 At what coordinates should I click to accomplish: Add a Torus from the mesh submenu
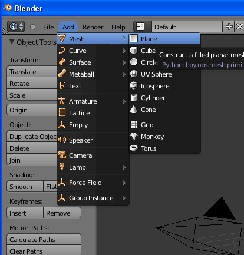(x=164, y=148)
